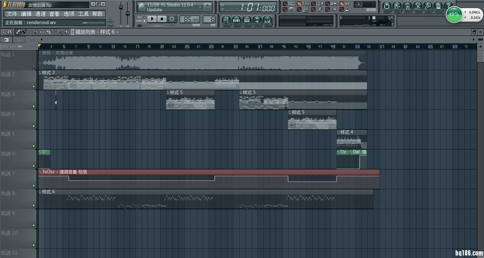Switch playlist focus to automation clips tab
484x258 pixels.
[19, 40]
